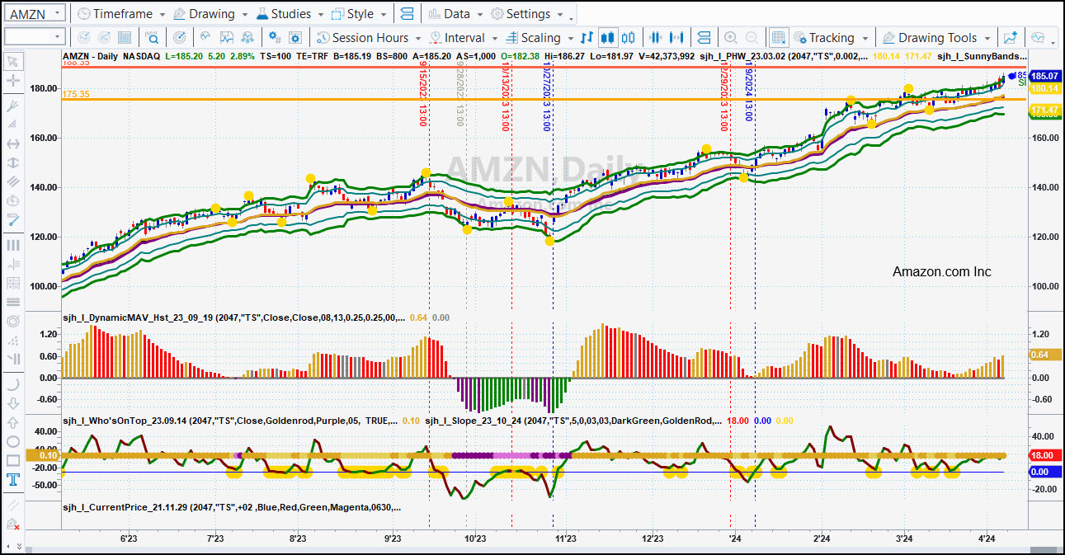Expand the Drawing dropdown arrow
The image size is (1065, 555).
click(x=244, y=15)
